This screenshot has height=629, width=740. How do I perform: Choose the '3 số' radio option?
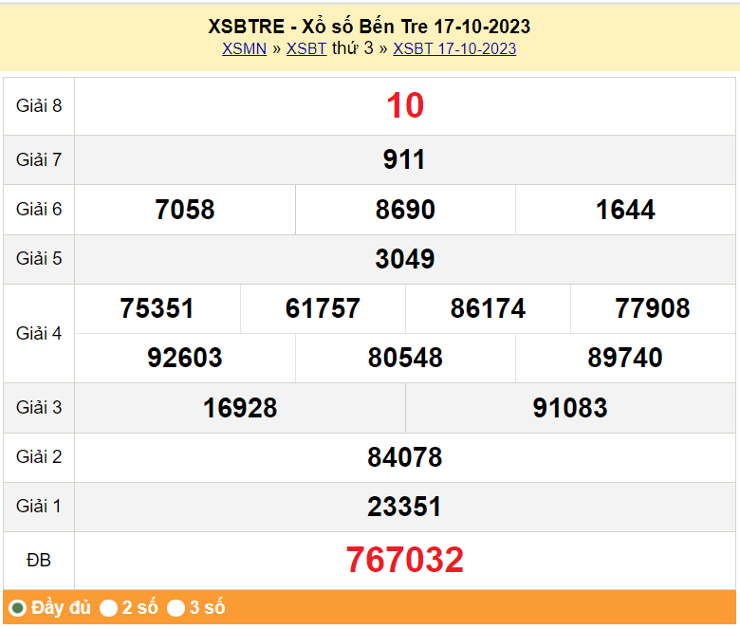coord(176,608)
